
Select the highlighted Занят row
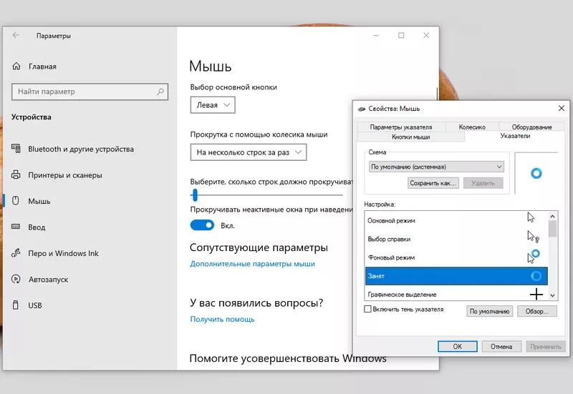click(456, 276)
